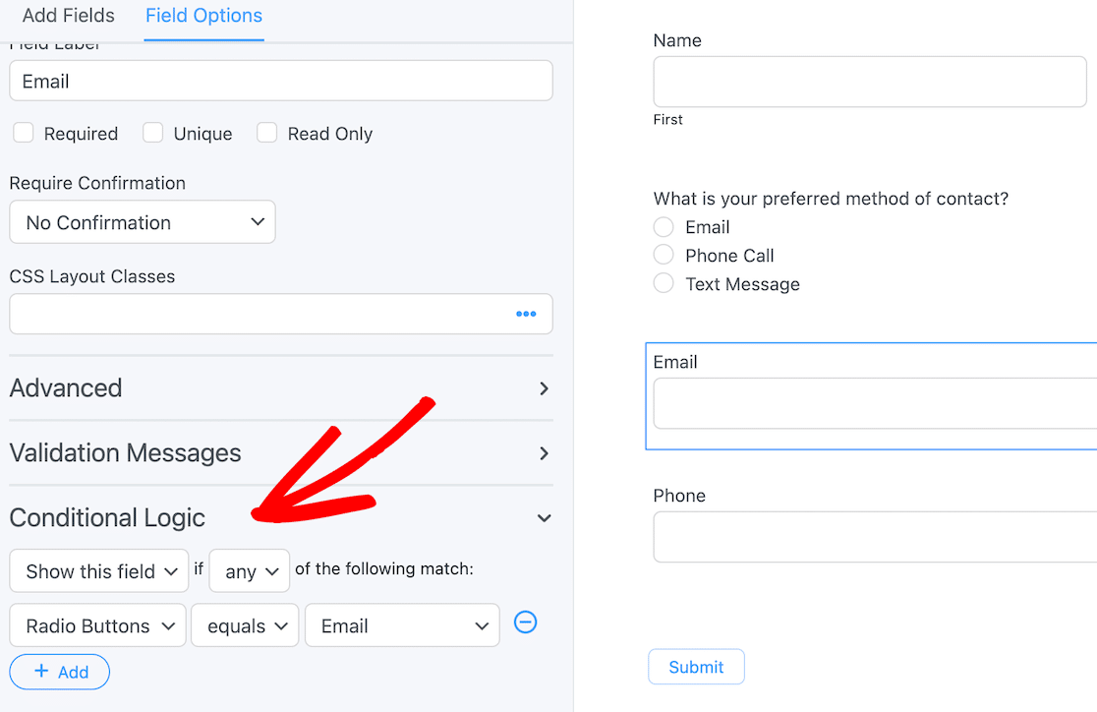Image resolution: width=1097 pixels, height=712 pixels.
Task: Open CSS Layout Classes ellipsis menu
Action: point(526,314)
